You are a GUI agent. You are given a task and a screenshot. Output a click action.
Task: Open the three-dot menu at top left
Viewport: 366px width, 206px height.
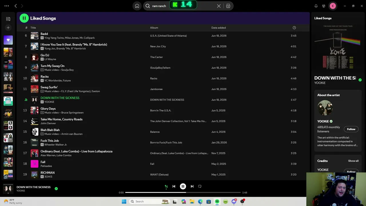tap(7, 6)
